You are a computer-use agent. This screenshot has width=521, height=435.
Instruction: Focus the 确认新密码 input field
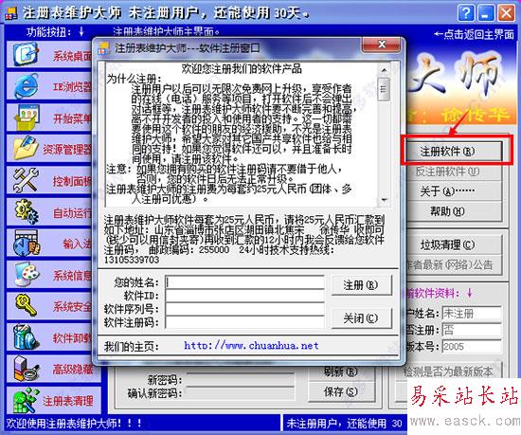pos(241,393)
